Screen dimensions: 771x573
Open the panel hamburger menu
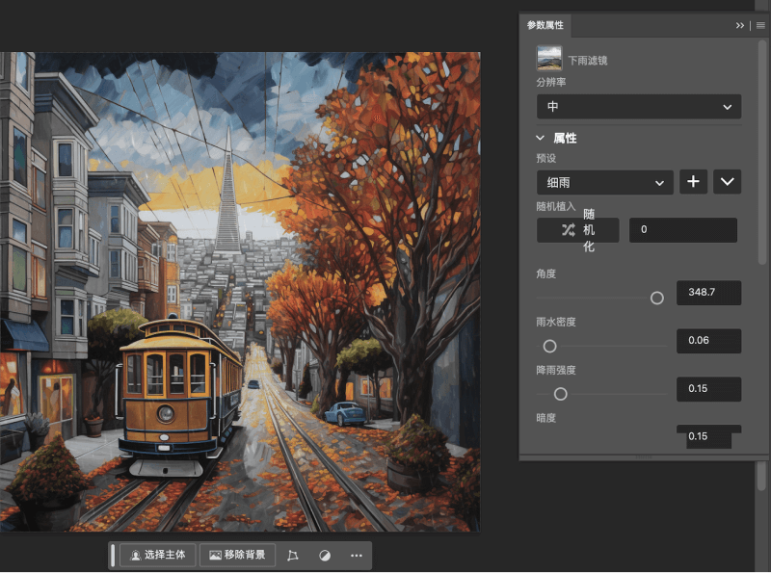[760, 26]
